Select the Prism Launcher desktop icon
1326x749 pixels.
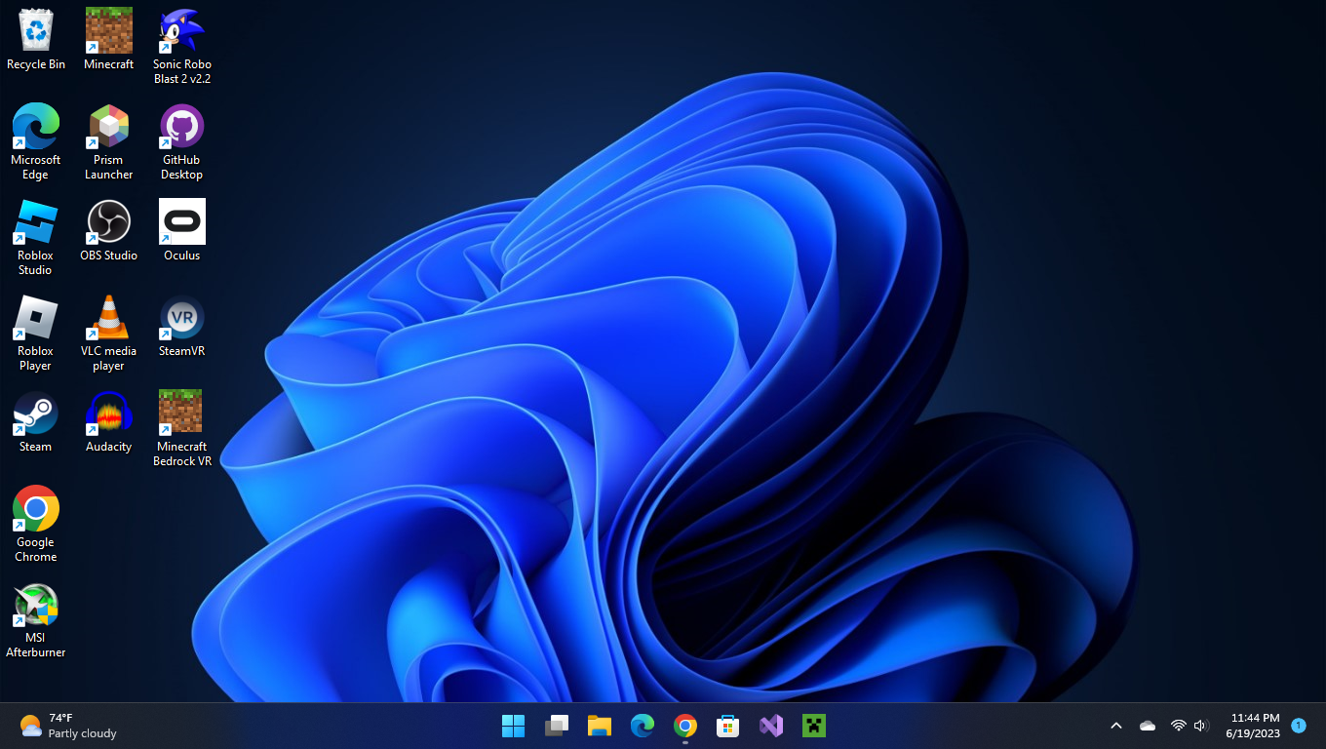tap(108, 142)
